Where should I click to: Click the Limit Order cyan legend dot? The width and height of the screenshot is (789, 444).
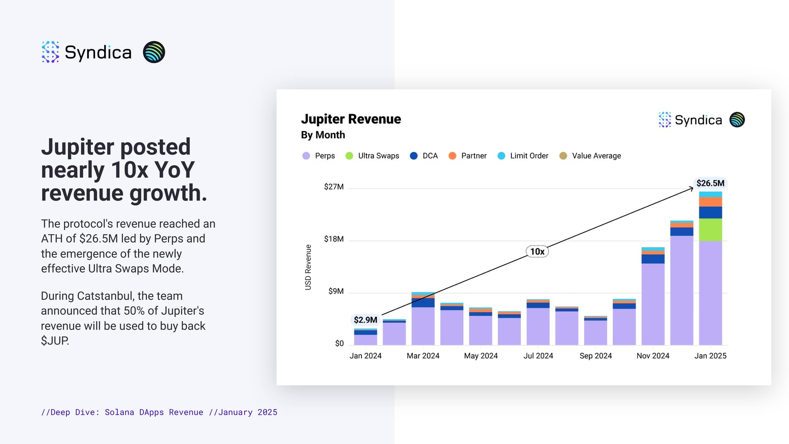(501, 156)
